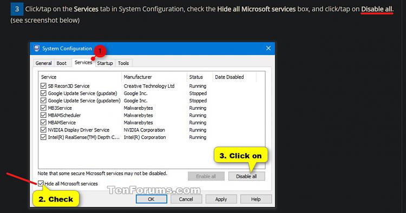Switch to the Tools tab
The height and width of the screenshot is (213, 406).
pos(123,63)
